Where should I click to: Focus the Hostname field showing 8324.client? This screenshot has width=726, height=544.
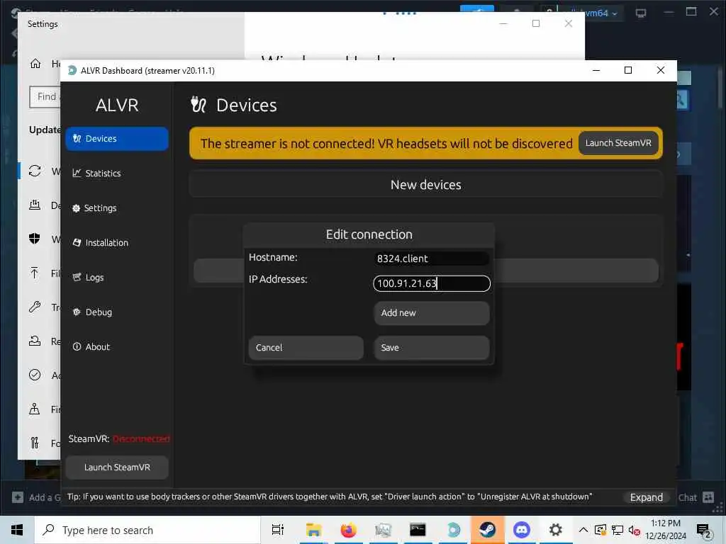[x=432, y=259]
